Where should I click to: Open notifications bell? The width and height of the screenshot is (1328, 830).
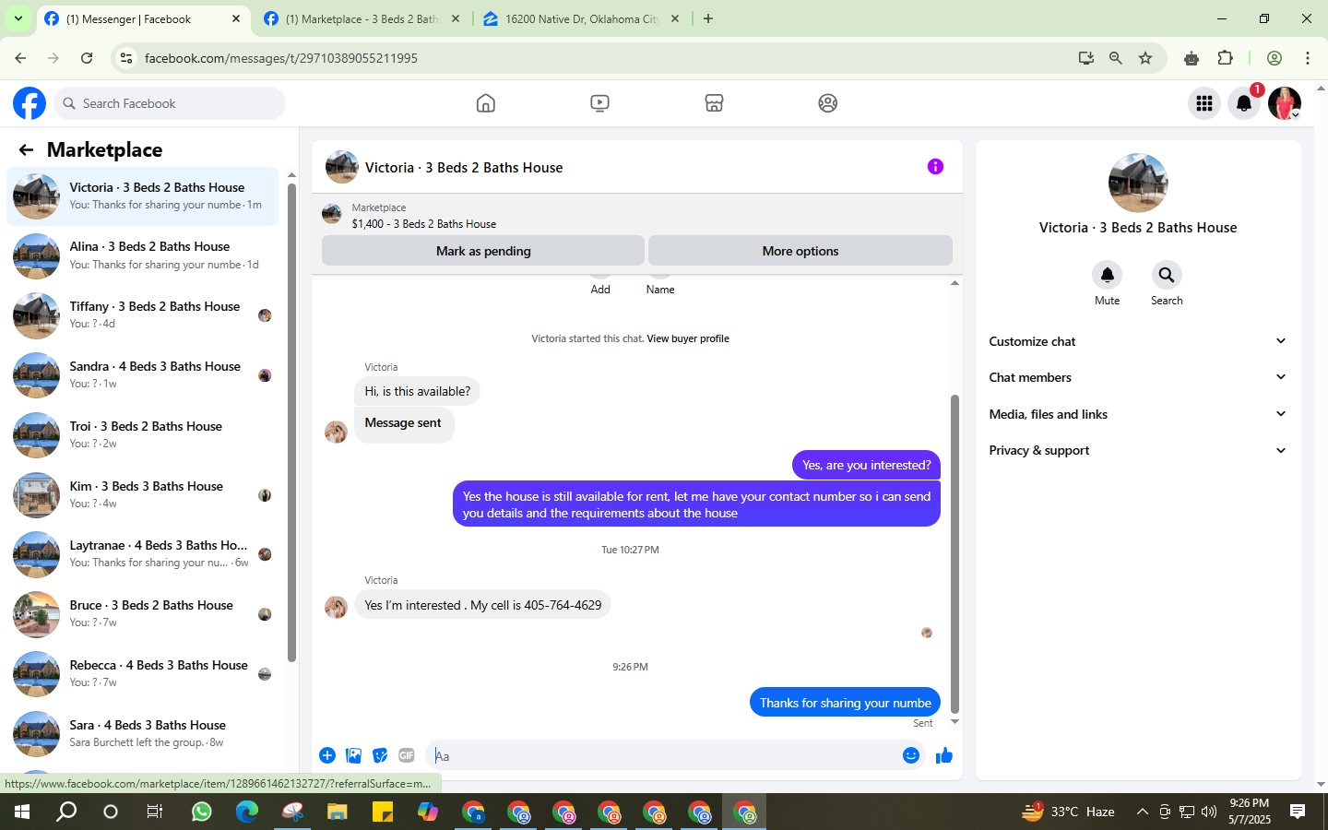pos(1244,103)
